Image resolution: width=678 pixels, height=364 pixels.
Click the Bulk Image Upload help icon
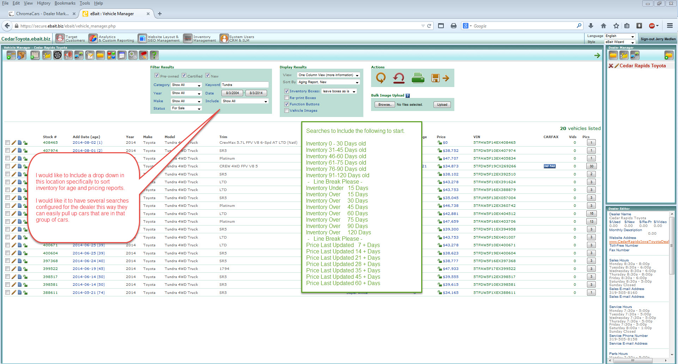coord(408,95)
